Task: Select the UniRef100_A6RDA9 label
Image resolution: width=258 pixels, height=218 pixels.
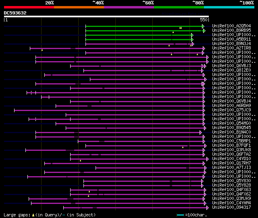Action: click(x=231, y=105)
